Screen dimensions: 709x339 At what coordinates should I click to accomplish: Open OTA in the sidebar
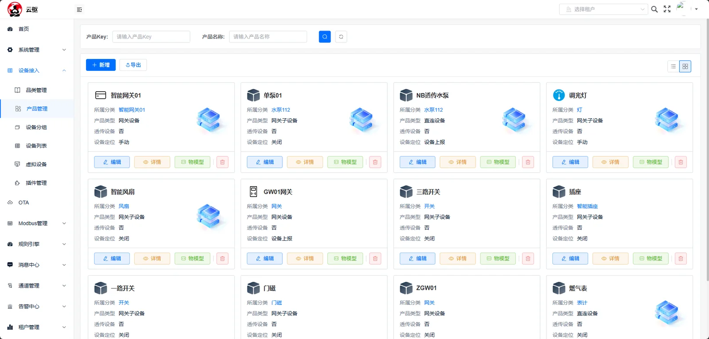(x=37, y=203)
